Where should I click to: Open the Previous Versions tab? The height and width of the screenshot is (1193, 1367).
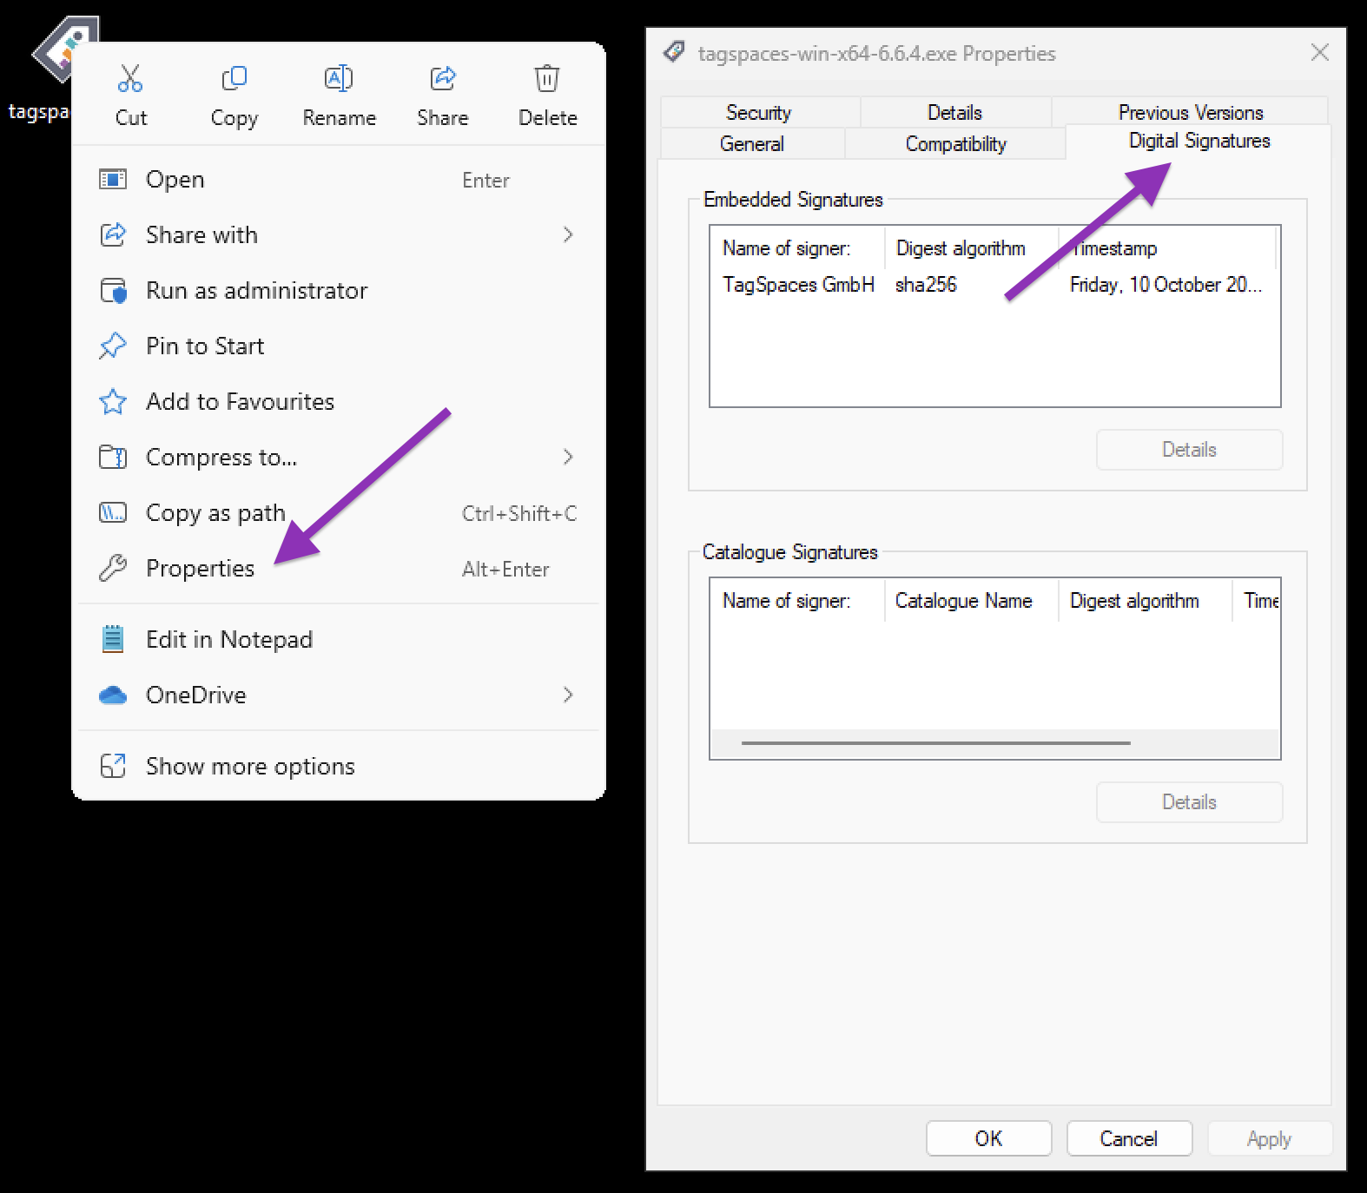click(1191, 112)
